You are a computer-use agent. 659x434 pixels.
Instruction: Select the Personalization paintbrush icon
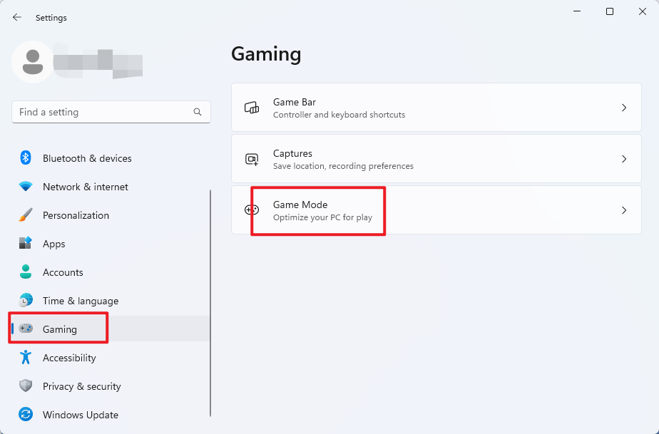[x=26, y=215]
